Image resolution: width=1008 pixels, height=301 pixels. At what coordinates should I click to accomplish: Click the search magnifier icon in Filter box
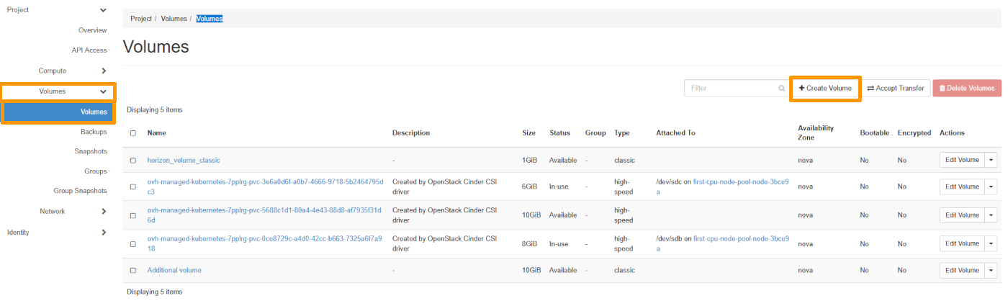click(781, 89)
